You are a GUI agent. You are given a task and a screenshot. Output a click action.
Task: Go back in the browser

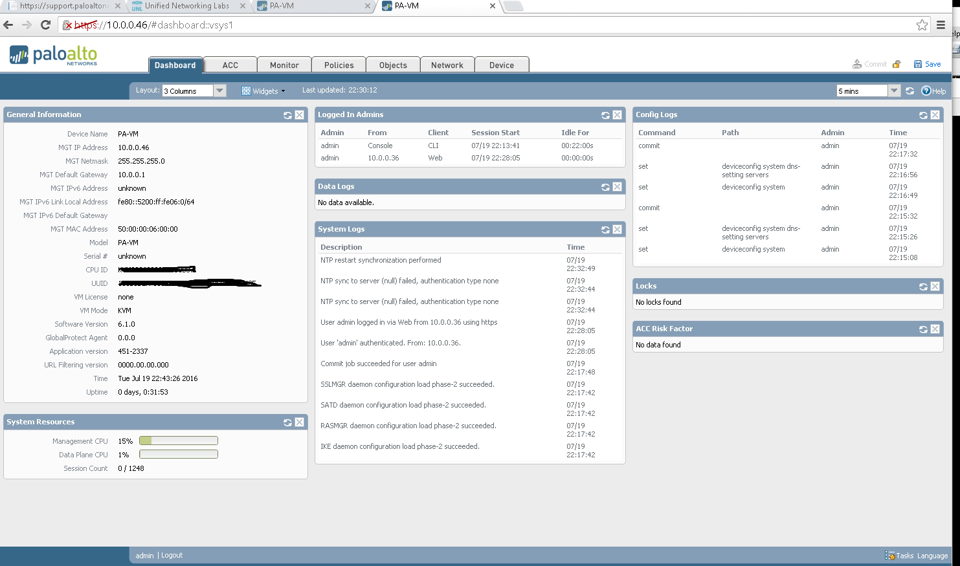[8, 25]
